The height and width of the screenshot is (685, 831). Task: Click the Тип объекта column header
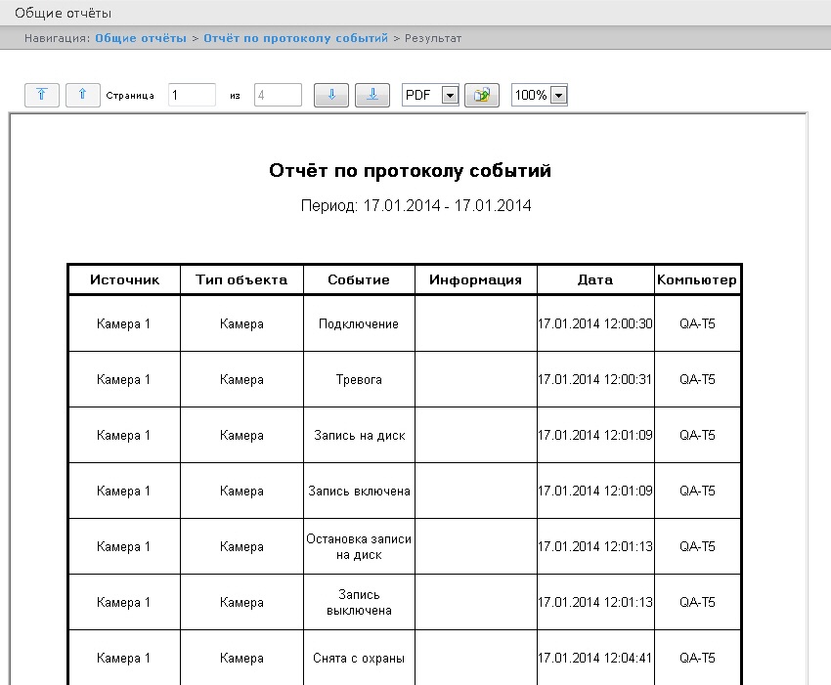[x=241, y=279]
